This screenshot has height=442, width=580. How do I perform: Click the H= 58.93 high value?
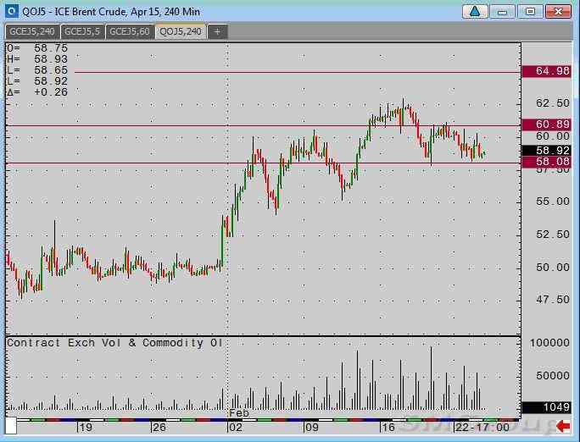(37, 59)
